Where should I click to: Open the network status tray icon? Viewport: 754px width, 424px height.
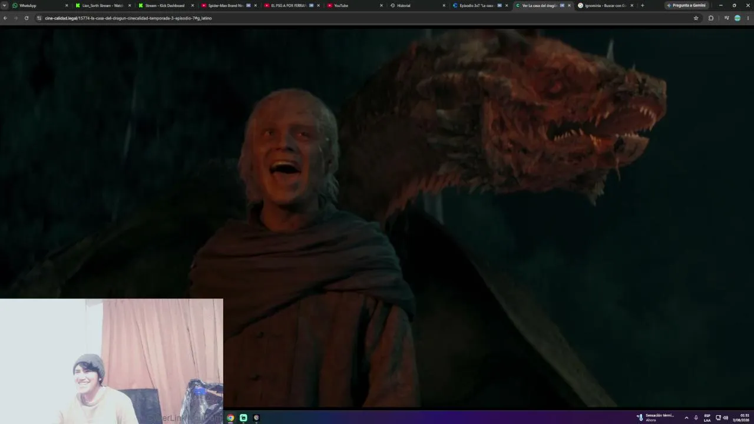pos(718,418)
